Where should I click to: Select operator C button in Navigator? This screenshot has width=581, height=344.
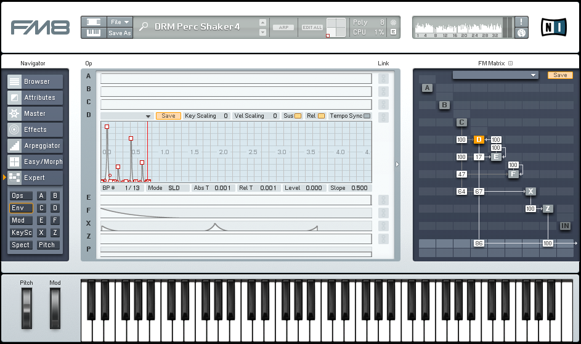click(41, 208)
